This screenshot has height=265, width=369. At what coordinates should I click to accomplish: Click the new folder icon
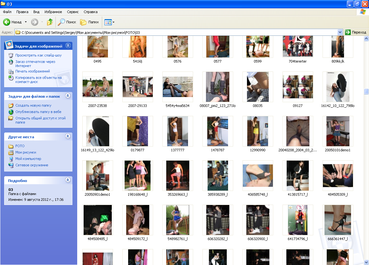[11, 106]
